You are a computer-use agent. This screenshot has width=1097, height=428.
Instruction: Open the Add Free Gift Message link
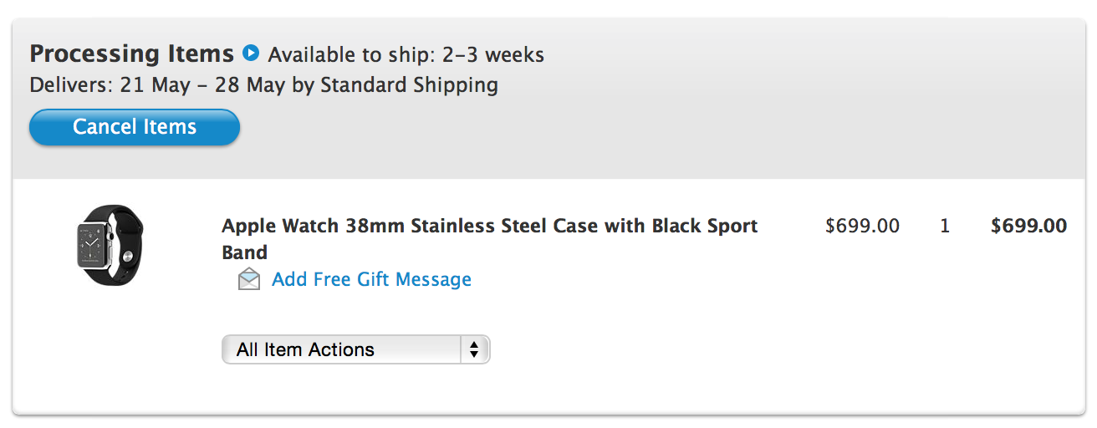(371, 279)
